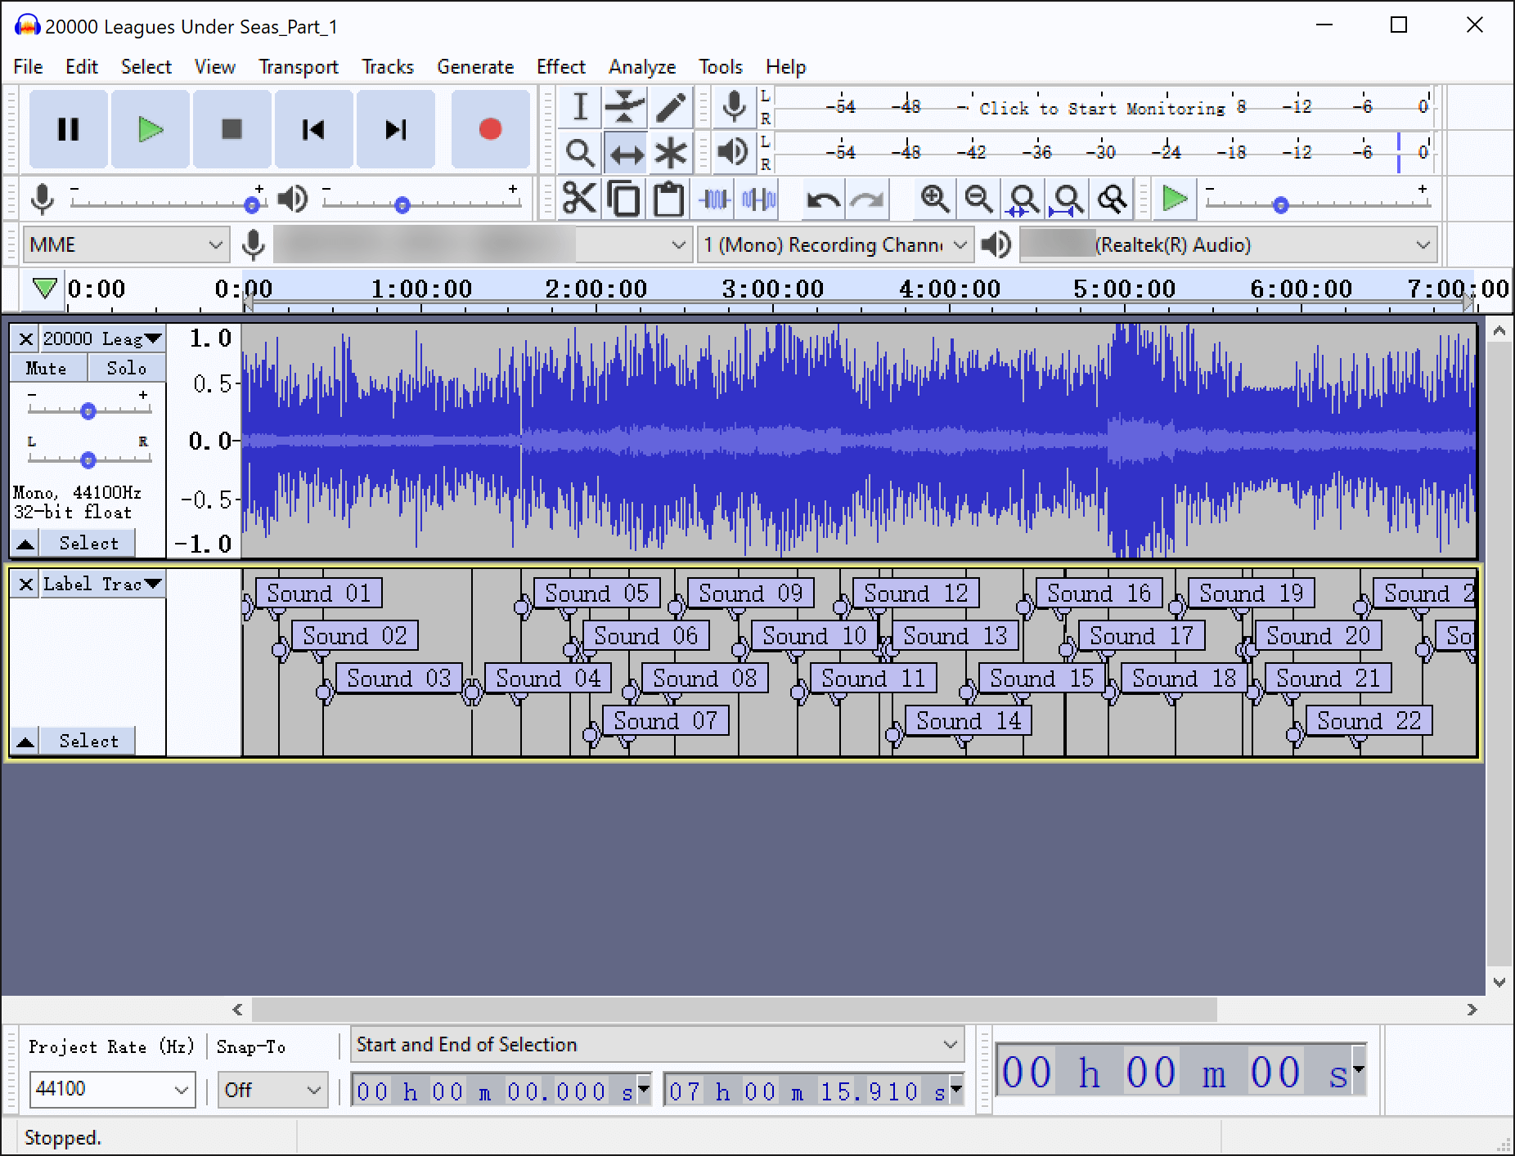Select the Zoom magnifier tool
The width and height of the screenshot is (1515, 1156).
tap(580, 153)
